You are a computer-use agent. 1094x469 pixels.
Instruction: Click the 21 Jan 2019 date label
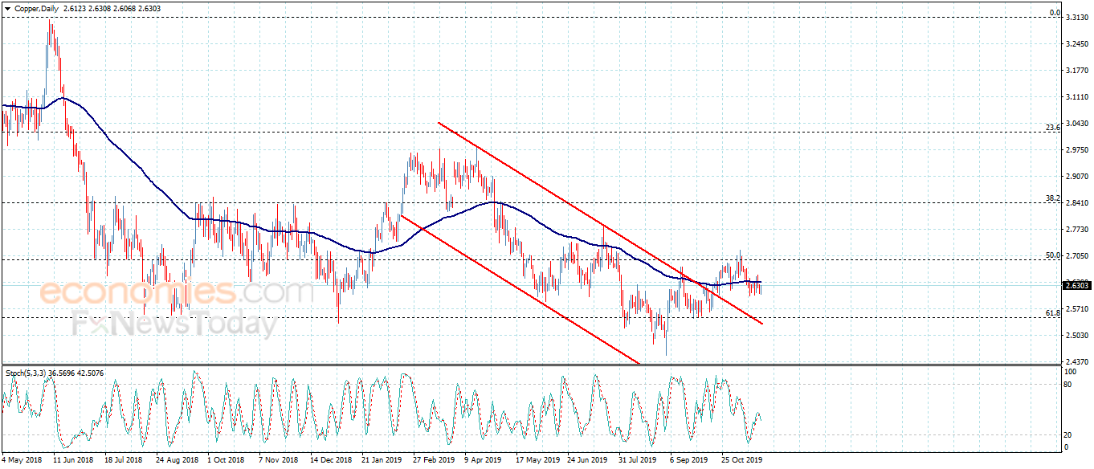(382, 461)
